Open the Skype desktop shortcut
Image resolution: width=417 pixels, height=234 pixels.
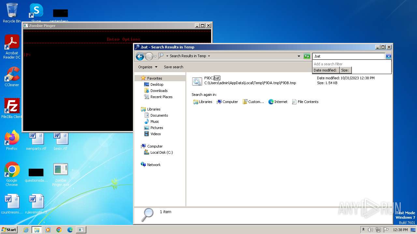pos(36,13)
